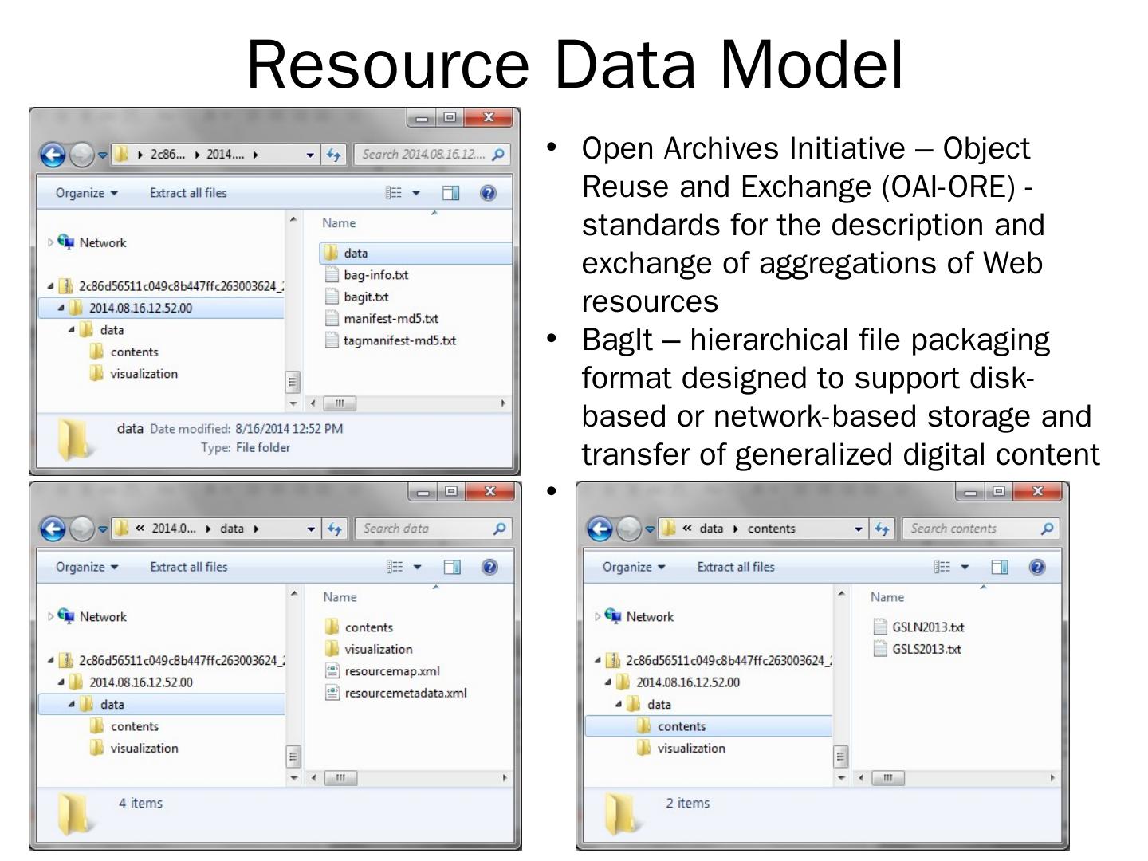1148x861 pixels.
Task: Collapse 2014.08.16.12.52.00 folder in top-left tree
Action: click(61, 308)
